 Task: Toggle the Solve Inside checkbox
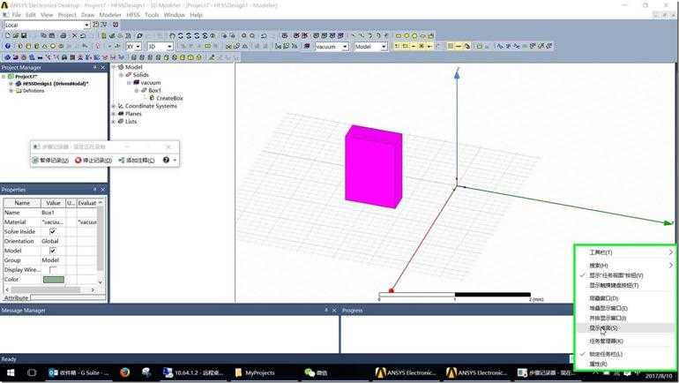tap(53, 231)
